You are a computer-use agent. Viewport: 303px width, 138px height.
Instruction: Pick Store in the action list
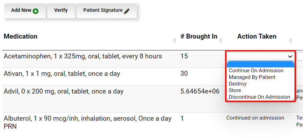(235, 90)
